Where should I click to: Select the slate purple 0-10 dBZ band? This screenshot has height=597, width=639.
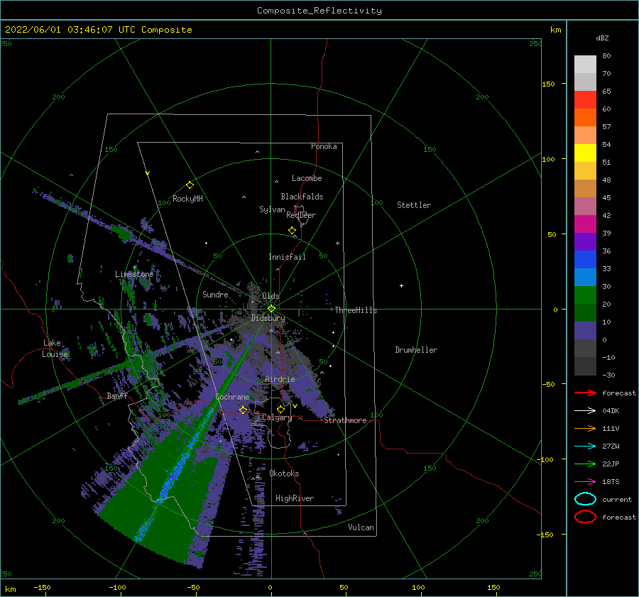point(585,331)
